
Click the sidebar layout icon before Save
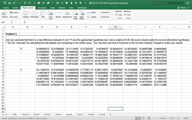pos(5,3)
